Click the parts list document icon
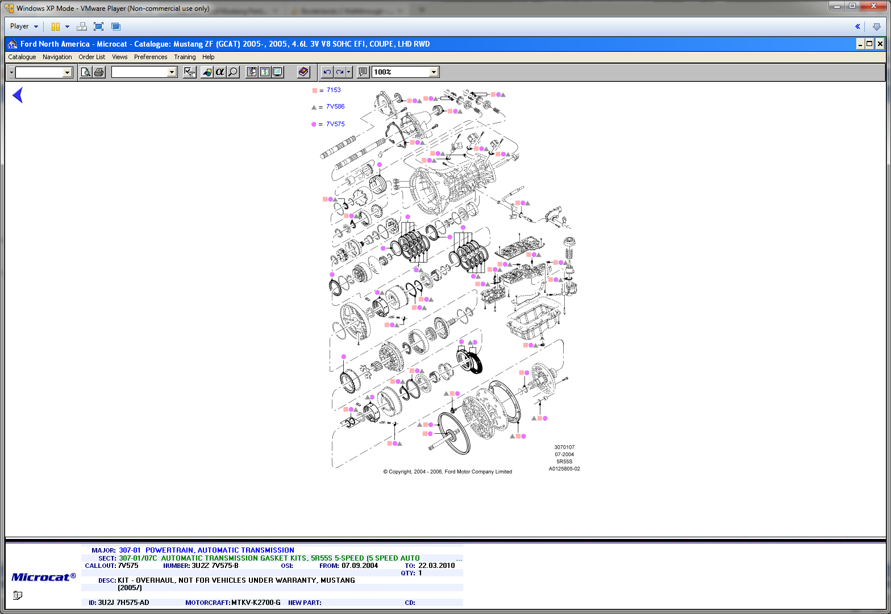Viewport: 891px width, 614px height. click(x=252, y=72)
